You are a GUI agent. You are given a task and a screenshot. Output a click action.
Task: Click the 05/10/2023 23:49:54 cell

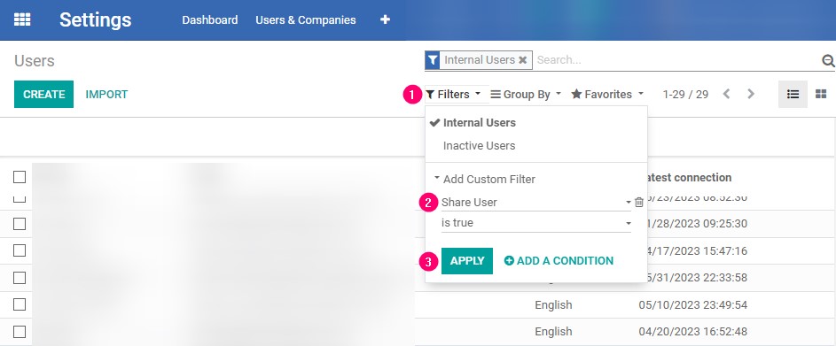pyautogui.click(x=693, y=305)
